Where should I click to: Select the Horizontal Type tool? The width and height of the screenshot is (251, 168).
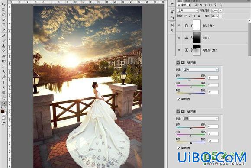pos(3,82)
